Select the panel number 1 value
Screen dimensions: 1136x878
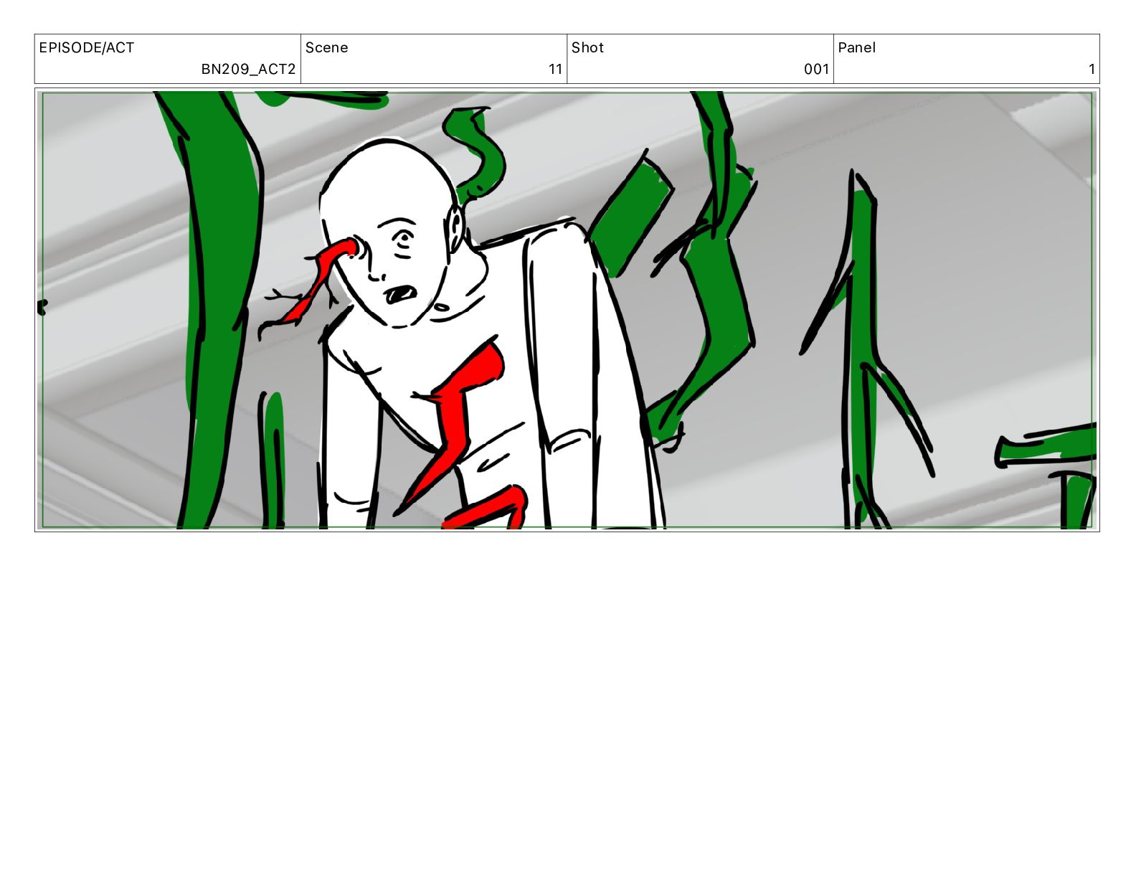tap(1092, 70)
